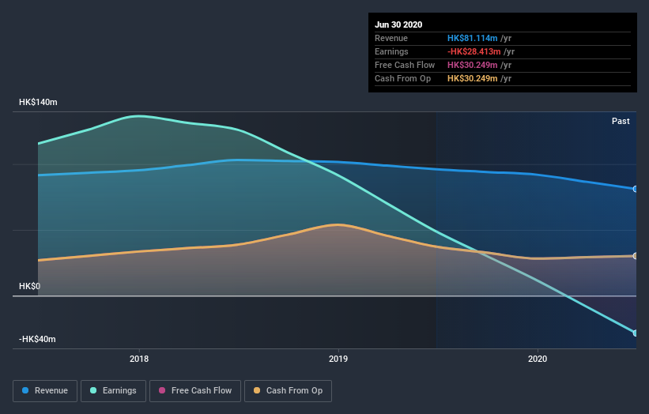This screenshot has height=414, width=649.
Task: Toggle the Free Cash Flow legend button
Action: point(195,391)
